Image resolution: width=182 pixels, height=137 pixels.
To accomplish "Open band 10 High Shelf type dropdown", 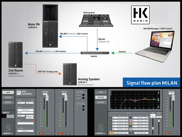I will pos(135,129).
